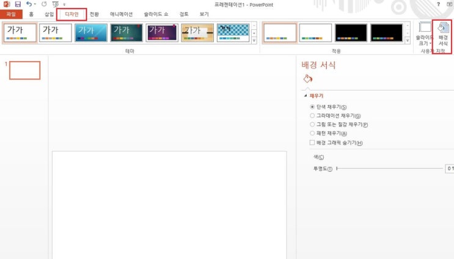Adjust the 투명도 (transparency) slider
The height and width of the screenshot is (259, 454).
coord(389,169)
